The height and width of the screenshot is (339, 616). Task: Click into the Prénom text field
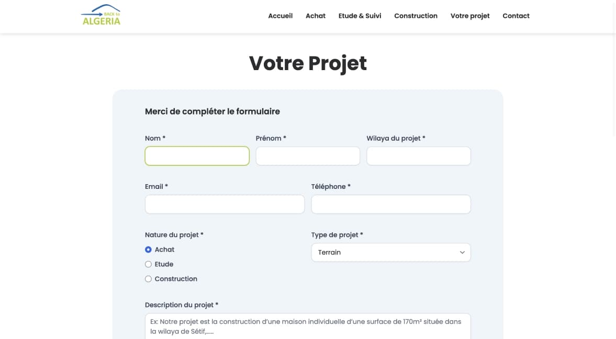click(x=308, y=156)
